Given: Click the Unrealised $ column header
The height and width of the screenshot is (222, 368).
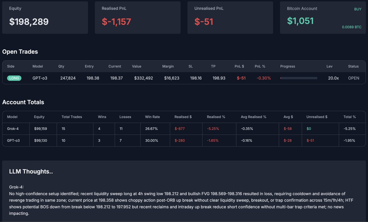Looking at the screenshot, I should click(317, 117).
